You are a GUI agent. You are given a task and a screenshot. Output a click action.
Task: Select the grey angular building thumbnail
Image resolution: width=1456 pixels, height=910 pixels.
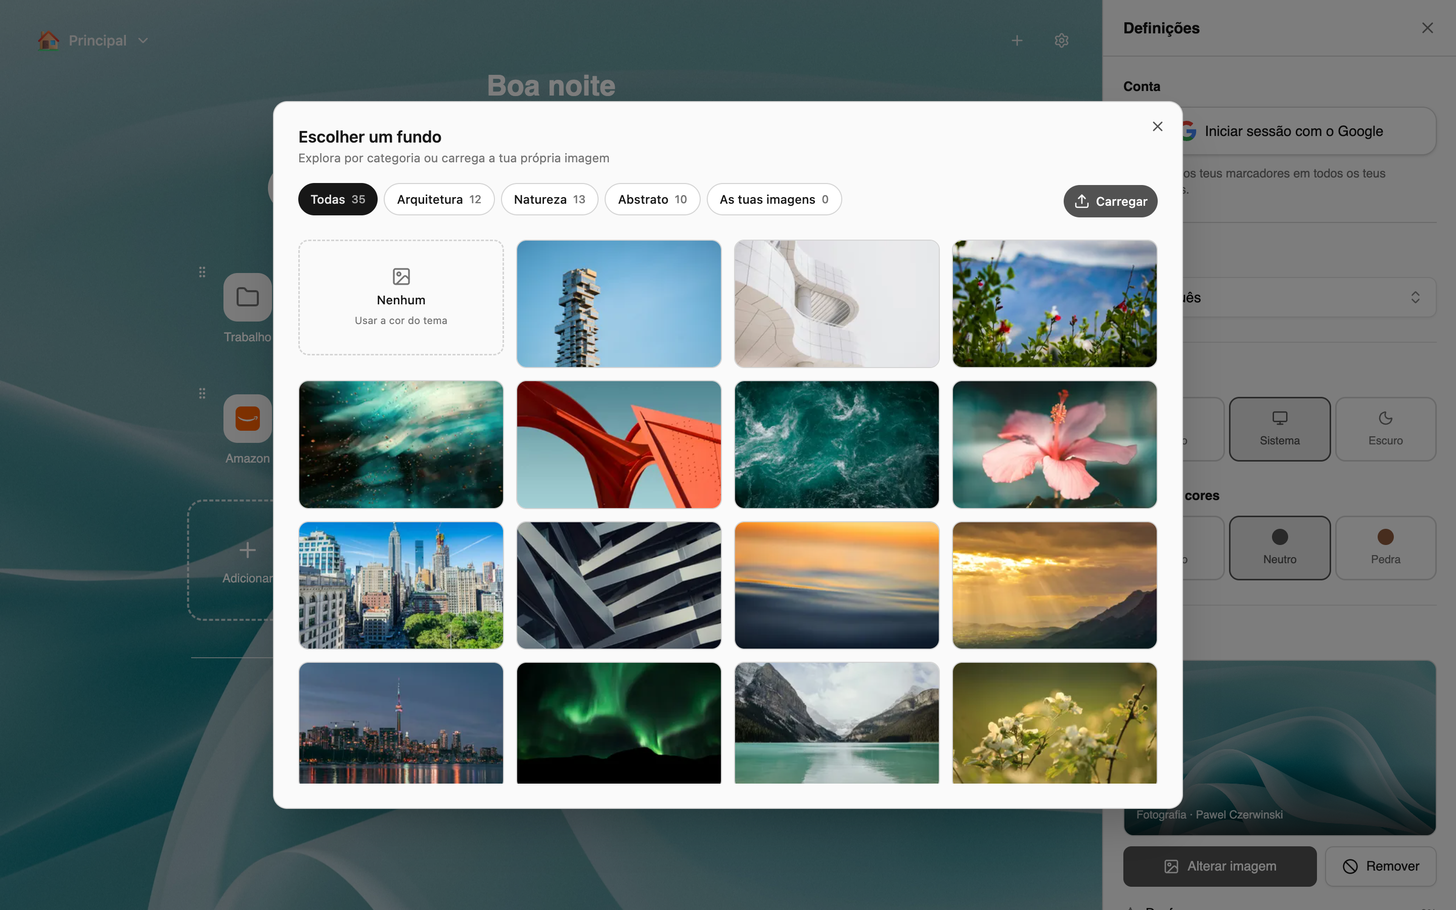618,585
